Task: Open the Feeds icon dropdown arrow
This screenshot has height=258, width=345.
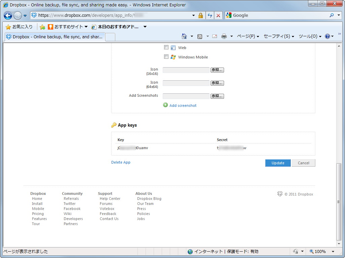Action: [x=208, y=36]
